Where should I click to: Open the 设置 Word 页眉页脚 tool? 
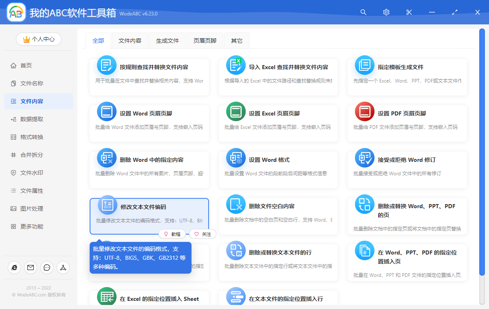pos(149,122)
